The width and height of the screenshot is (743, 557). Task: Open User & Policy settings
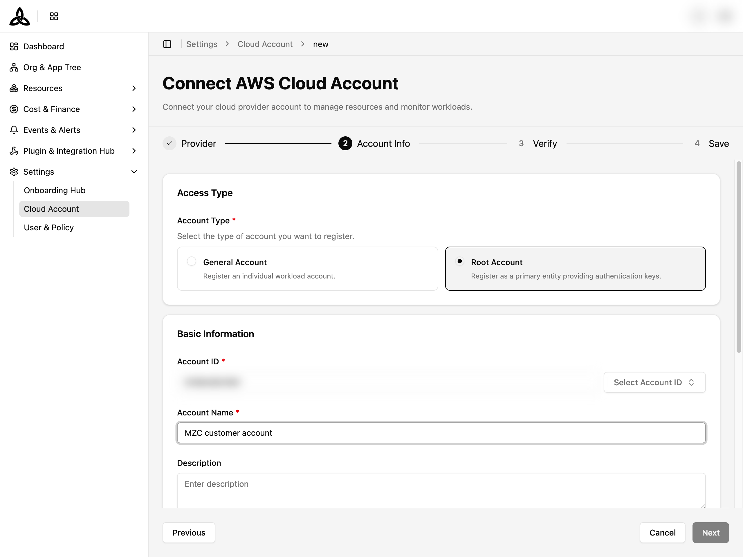click(x=49, y=227)
